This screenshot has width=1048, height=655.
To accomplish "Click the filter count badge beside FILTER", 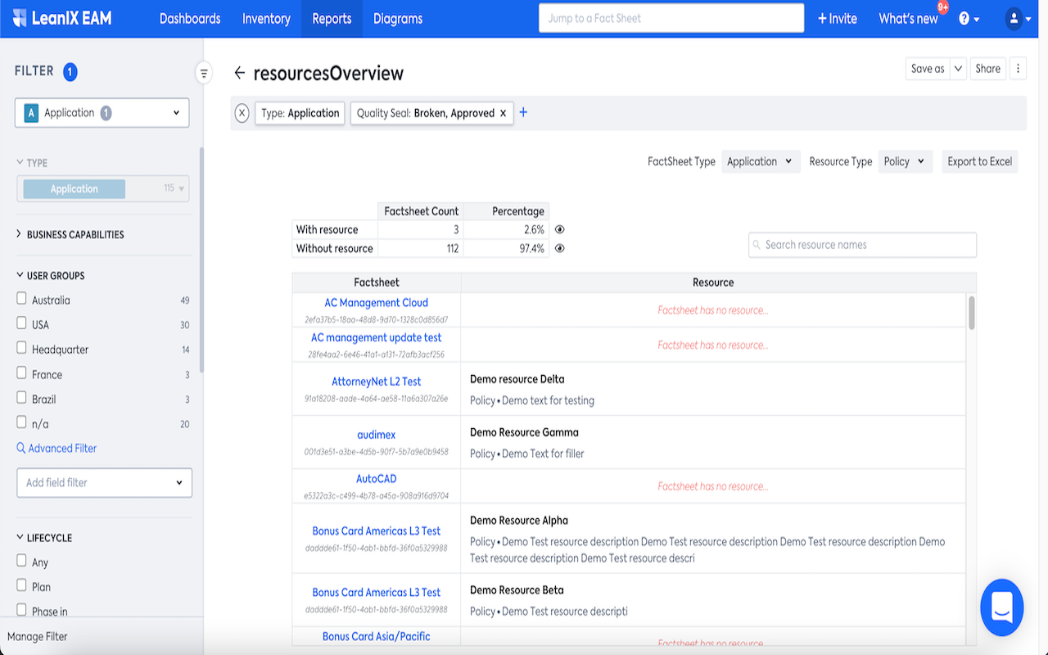I will tap(70, 72).
